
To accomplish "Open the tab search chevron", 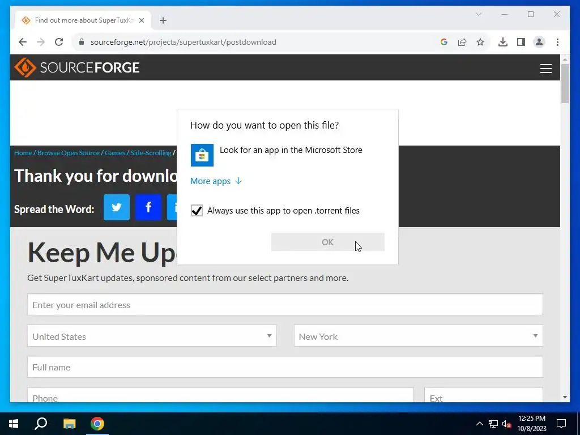I will [x=478, y=14].
